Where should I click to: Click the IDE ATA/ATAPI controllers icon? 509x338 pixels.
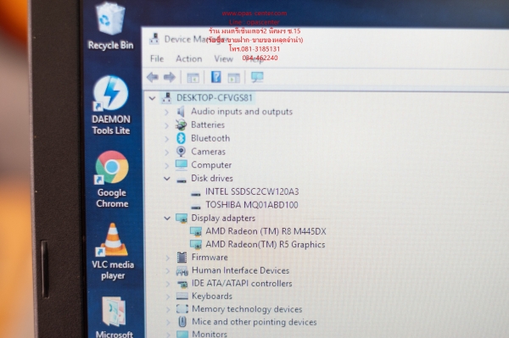click(182, 284)
